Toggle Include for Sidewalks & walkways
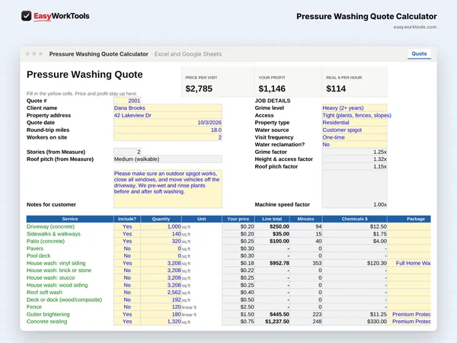457x343 pixels. 127,234
